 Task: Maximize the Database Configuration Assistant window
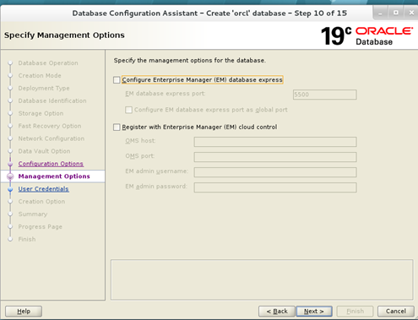tap(396, 13)
